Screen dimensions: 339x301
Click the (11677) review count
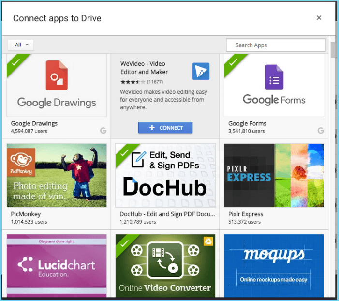click(155, 82)
